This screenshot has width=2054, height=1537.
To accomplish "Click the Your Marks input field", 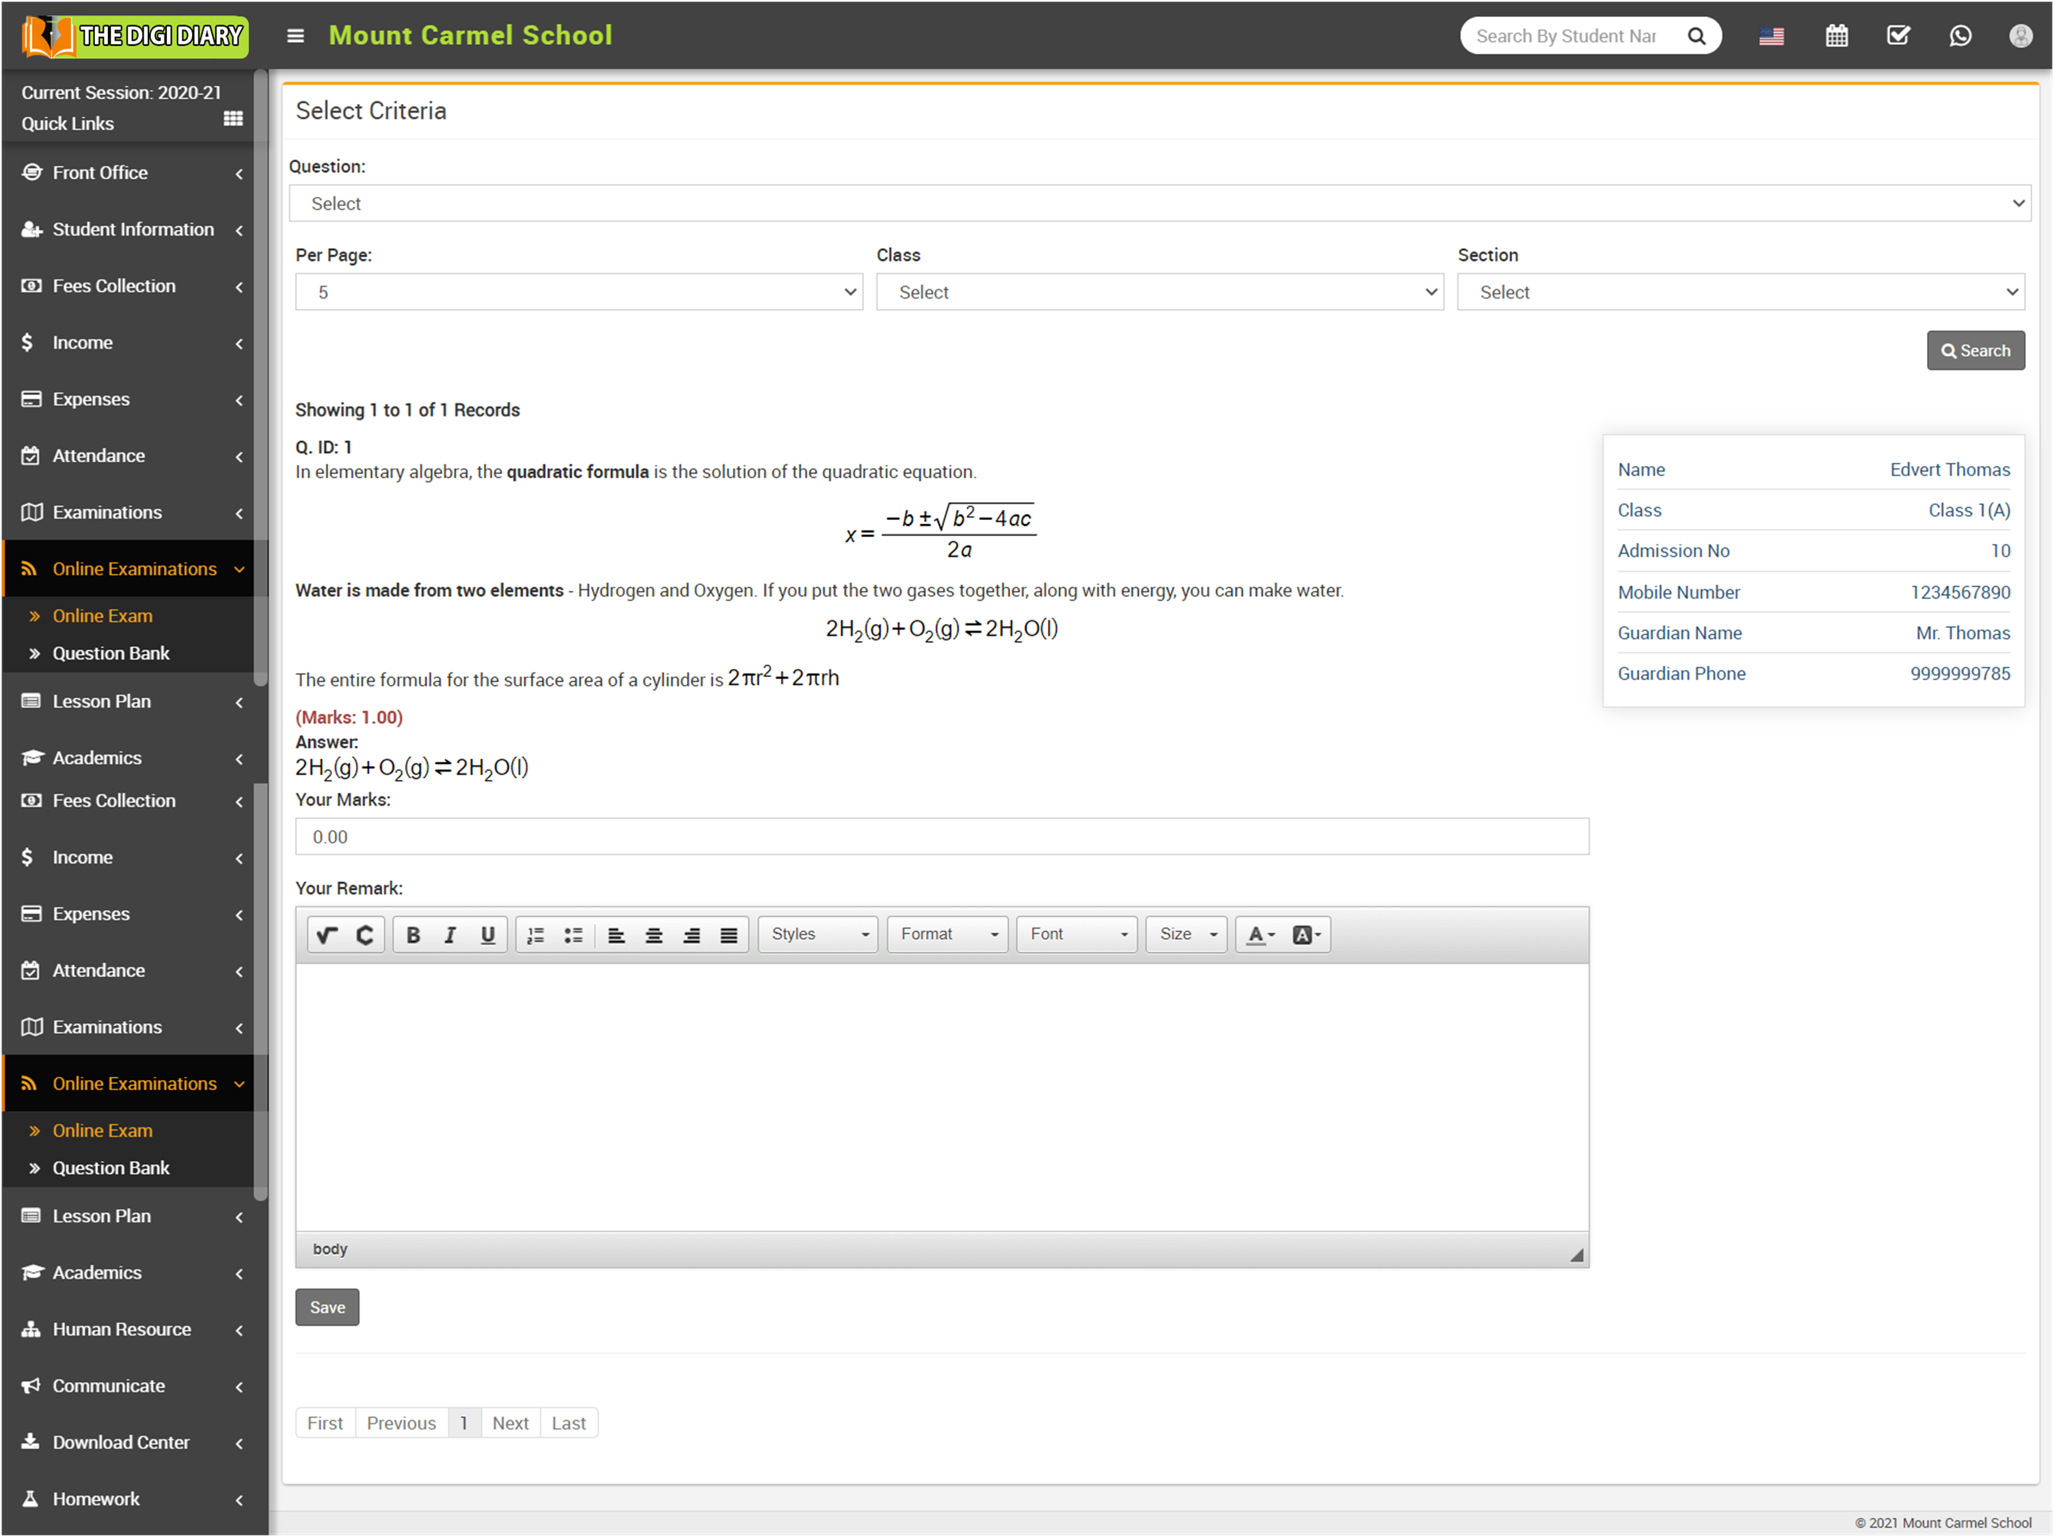I will [942, 837].
